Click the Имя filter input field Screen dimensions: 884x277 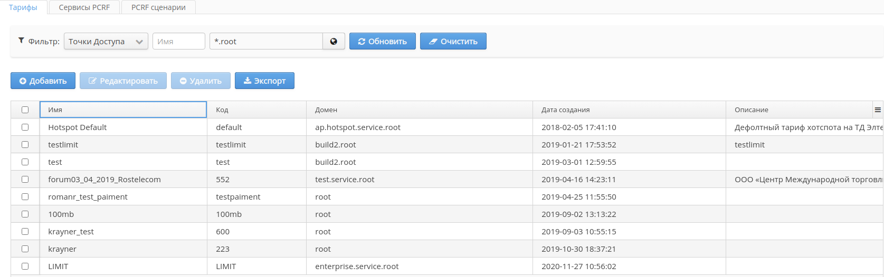178,41
